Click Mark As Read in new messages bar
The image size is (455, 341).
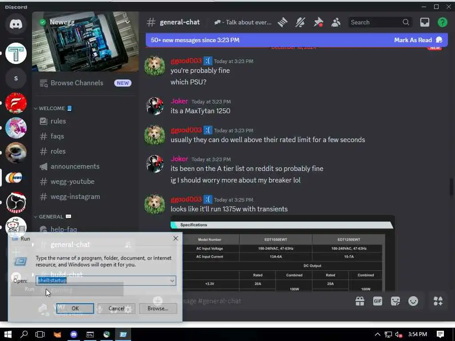418,40
